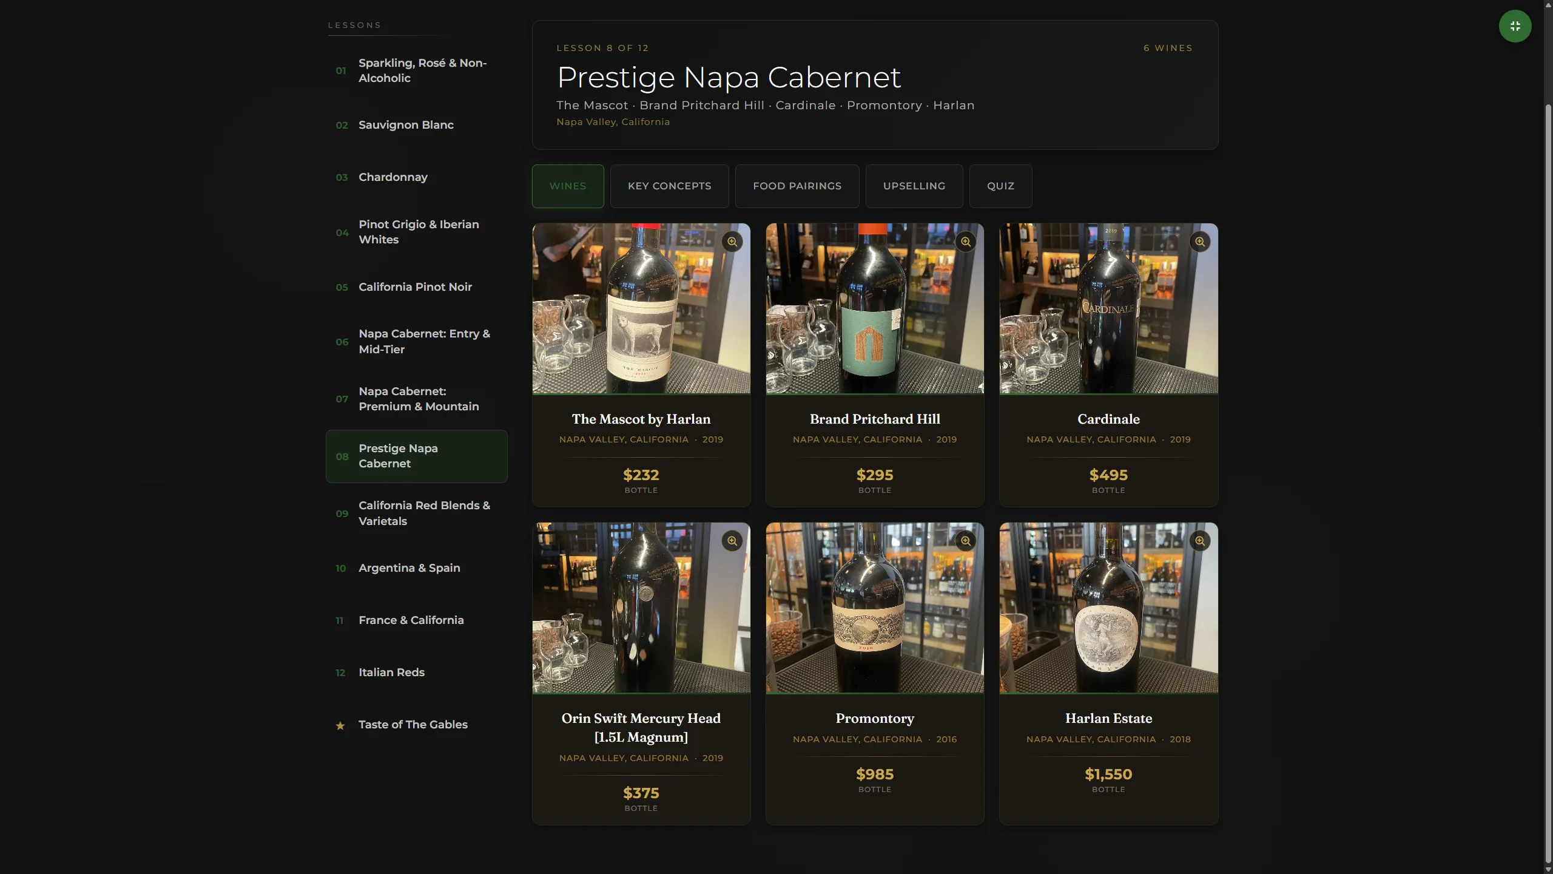Zoom The Mascot by Harlan bottle photo
1553x874 pixels.
pos(732,242)
